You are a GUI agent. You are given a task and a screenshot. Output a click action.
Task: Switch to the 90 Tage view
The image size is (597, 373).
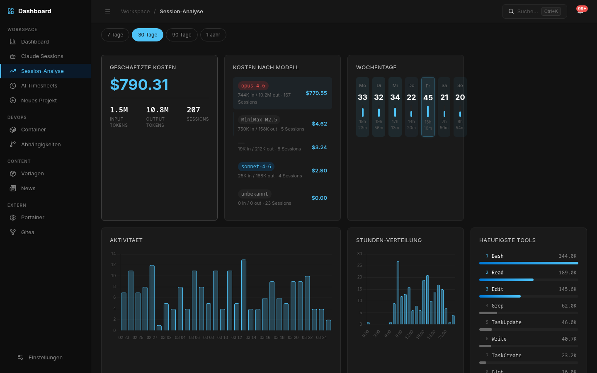(x=182, y=35)
